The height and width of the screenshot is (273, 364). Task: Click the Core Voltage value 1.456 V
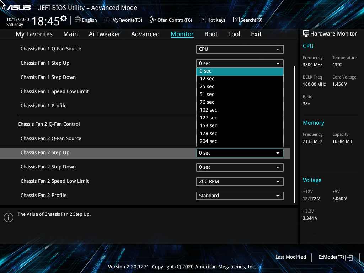(x=339, y=84)
